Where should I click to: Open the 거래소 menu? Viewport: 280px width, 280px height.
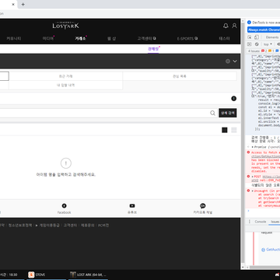point(80,38)
